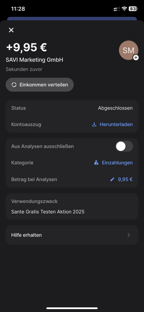The width and height of the screenshot is (144, 312).
Task: Tap the plus badge on avatar
Action: coord(136,58)
